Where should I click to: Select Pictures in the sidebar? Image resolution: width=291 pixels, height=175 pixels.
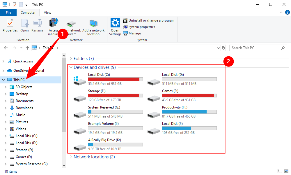click(22, 122)
